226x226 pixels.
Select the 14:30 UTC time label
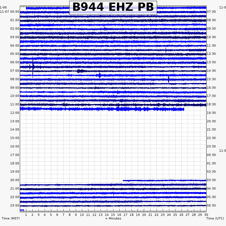(x=211, y=71)
